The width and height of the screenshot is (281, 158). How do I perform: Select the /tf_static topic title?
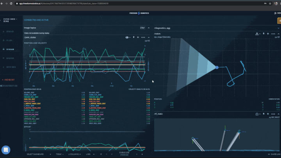[158, 114]
